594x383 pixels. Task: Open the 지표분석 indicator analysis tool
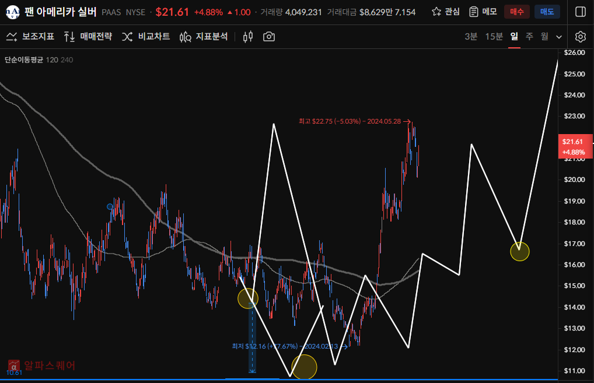tap(204, 37)
